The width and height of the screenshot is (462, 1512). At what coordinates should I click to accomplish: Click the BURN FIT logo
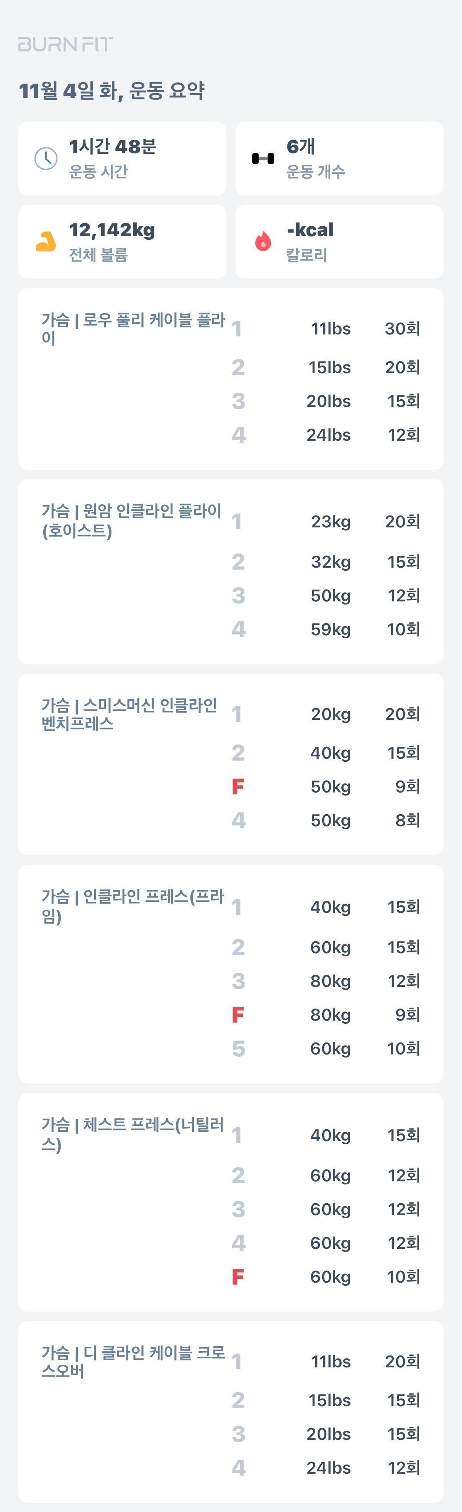pyautogui.click(x=64, y=44)
